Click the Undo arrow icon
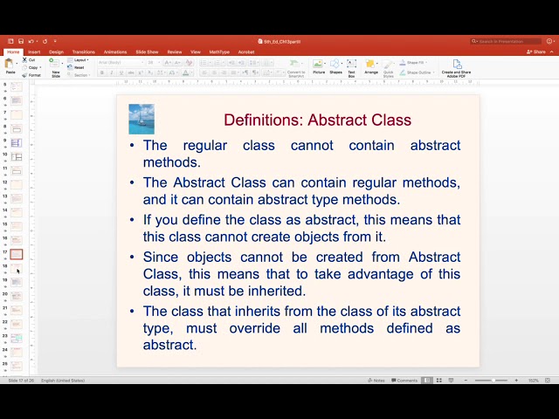Image resolution: width=559 pixels, height=419 pixels. pyautogui.click(x=31, y=41)
